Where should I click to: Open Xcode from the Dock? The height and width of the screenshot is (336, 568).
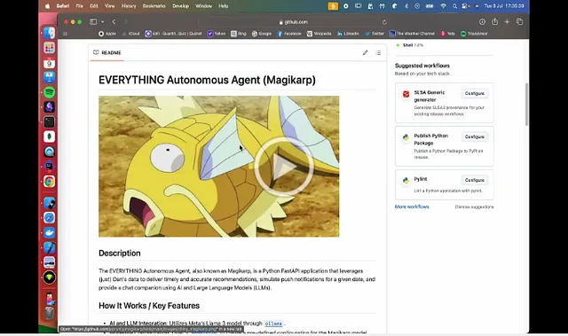50,247
